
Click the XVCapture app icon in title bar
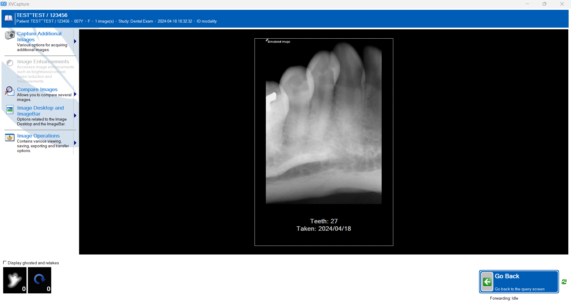[x=4, y=4]
